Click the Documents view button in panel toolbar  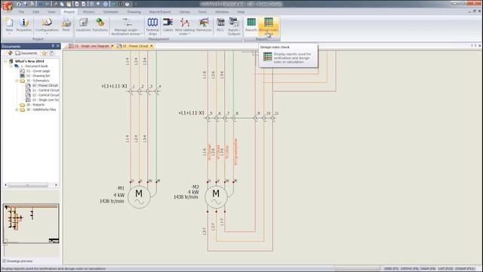click(x=26, y=54)
